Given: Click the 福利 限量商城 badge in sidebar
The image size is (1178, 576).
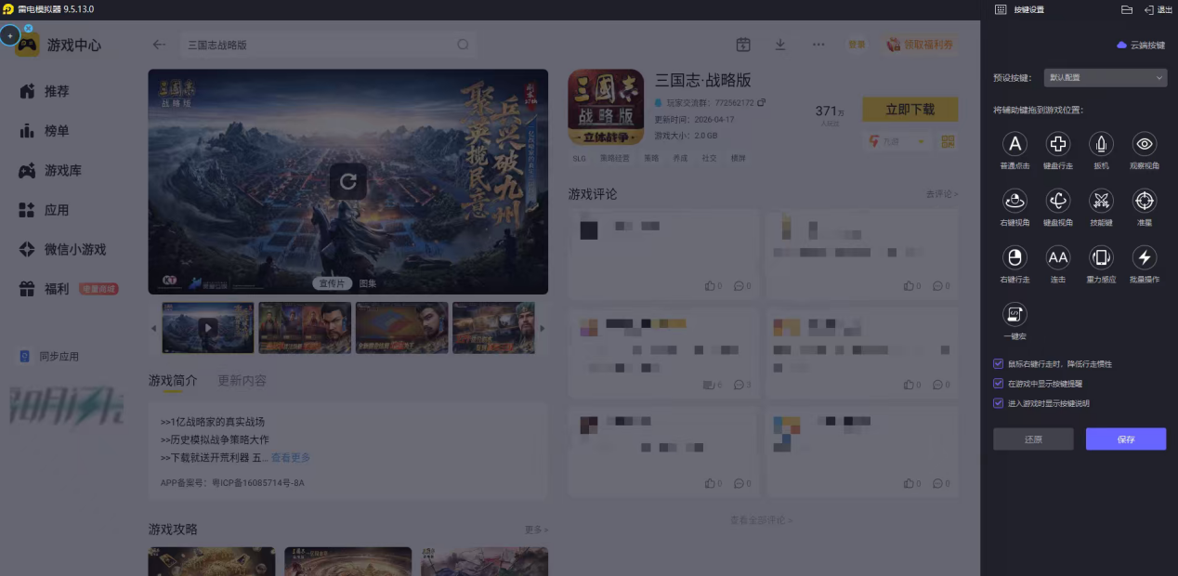Looking at the screenshot, I should click(98, 289).
